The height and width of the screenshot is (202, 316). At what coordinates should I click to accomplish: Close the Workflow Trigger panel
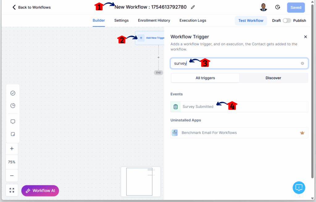pyautogui.click(x=305, y=37)
